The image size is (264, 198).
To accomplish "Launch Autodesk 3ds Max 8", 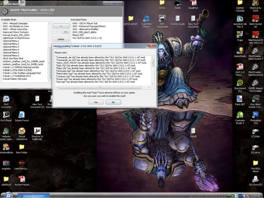I will click(x=240, y=22).
